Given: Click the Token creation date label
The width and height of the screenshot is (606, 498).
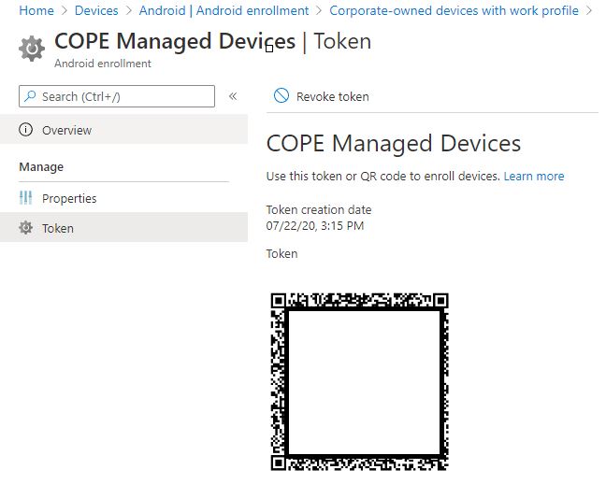Looking at the screenshot, I should [319, 209].
